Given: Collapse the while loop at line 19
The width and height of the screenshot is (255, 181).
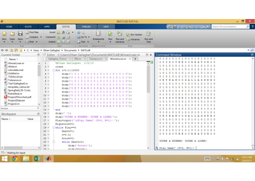Looking at the screenshot, I should tap(54, 128).
